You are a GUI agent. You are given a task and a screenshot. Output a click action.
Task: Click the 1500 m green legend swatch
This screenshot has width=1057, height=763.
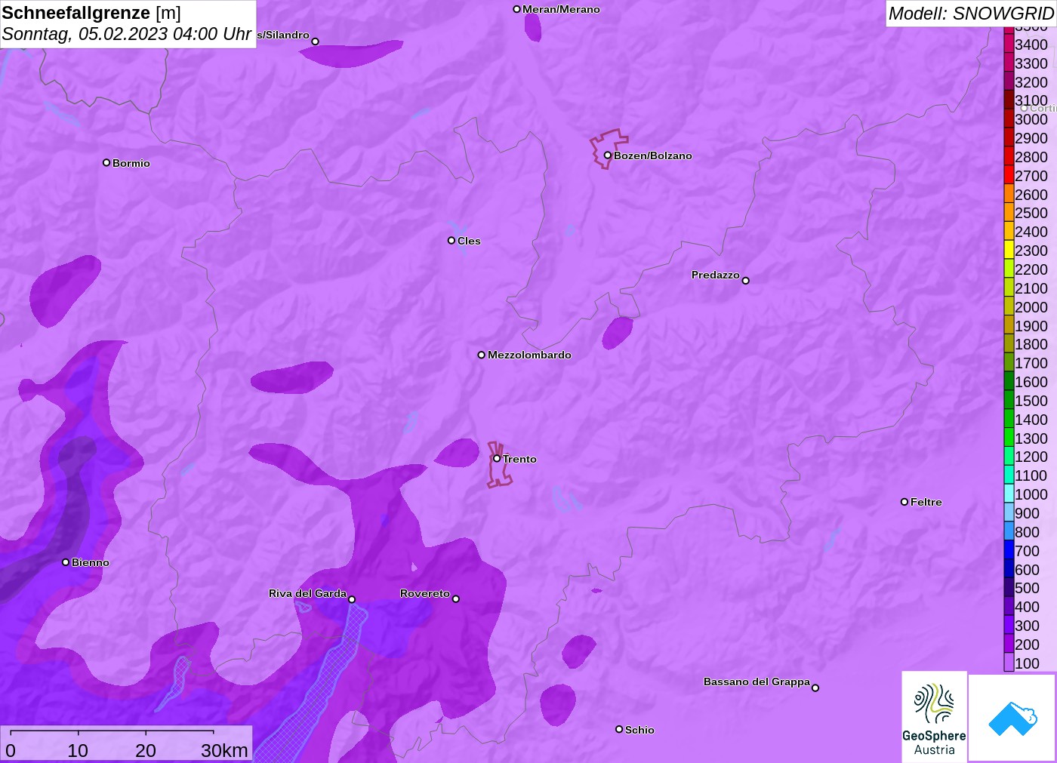pos(1009,401)
